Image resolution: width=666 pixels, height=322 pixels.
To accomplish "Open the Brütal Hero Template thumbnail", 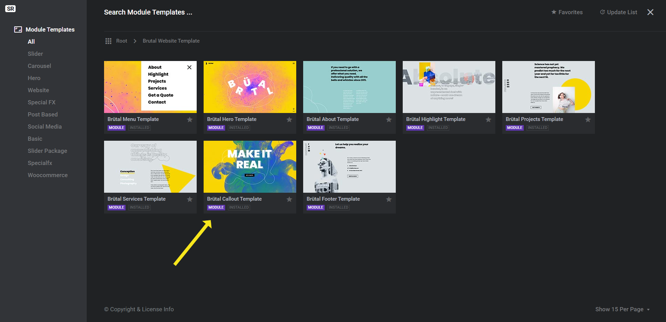I will [x=250, y=87].
